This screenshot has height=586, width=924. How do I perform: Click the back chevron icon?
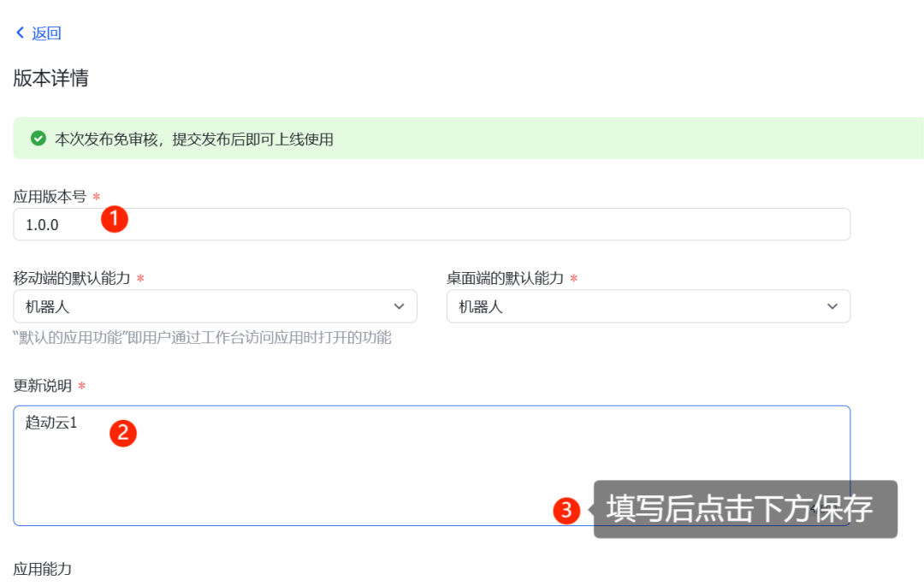21,32
